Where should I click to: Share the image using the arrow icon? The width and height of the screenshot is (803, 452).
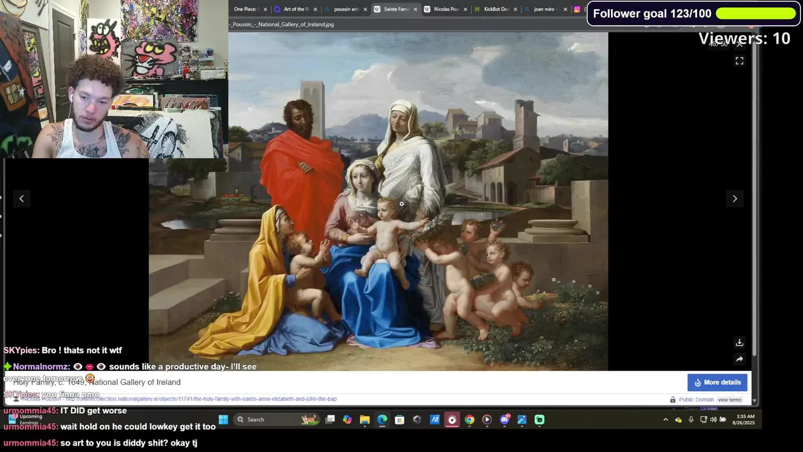point(739,359)
